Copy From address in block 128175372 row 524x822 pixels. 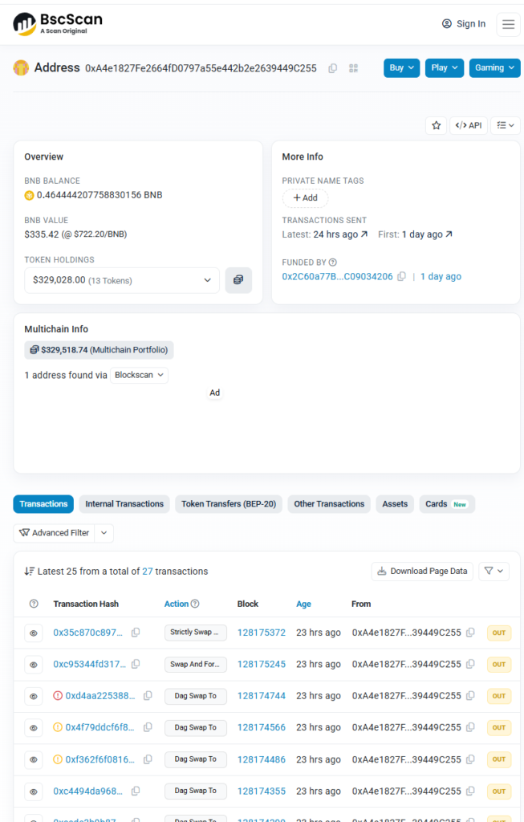(x=470, y=633)
